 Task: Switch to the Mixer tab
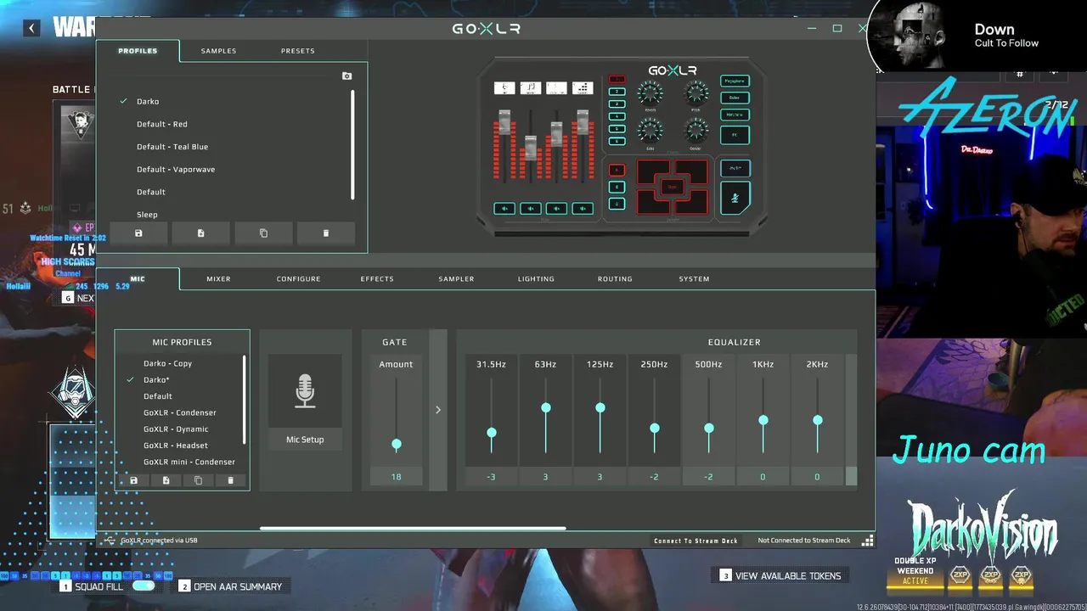(218, 279)
